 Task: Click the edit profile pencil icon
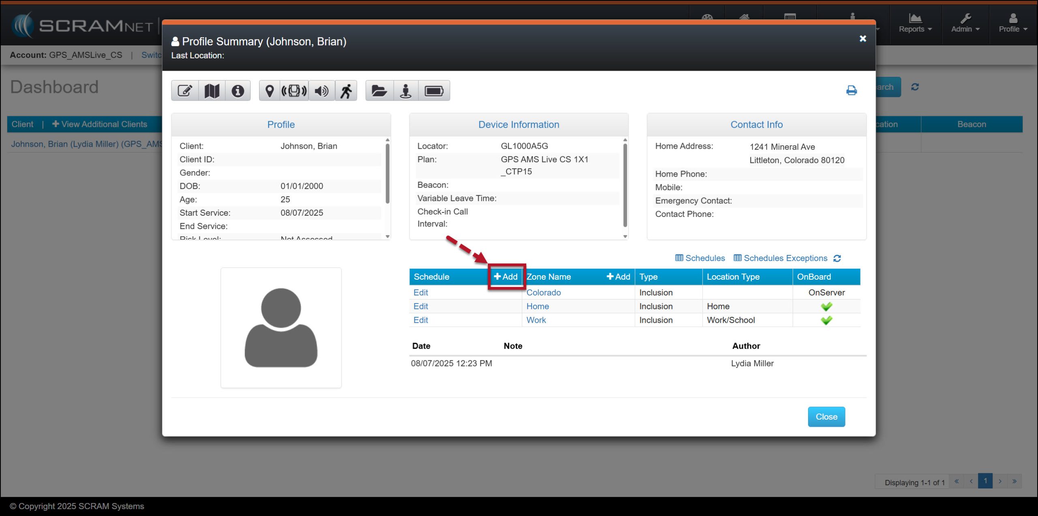(x=185, y=91)
